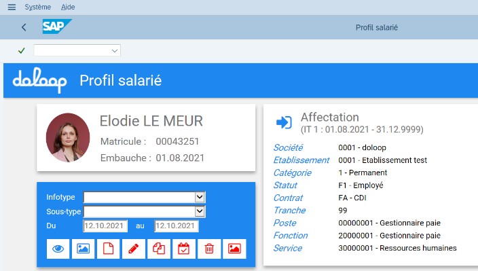
Task: Open the Infotype dropdown
Action: (200, 197)
